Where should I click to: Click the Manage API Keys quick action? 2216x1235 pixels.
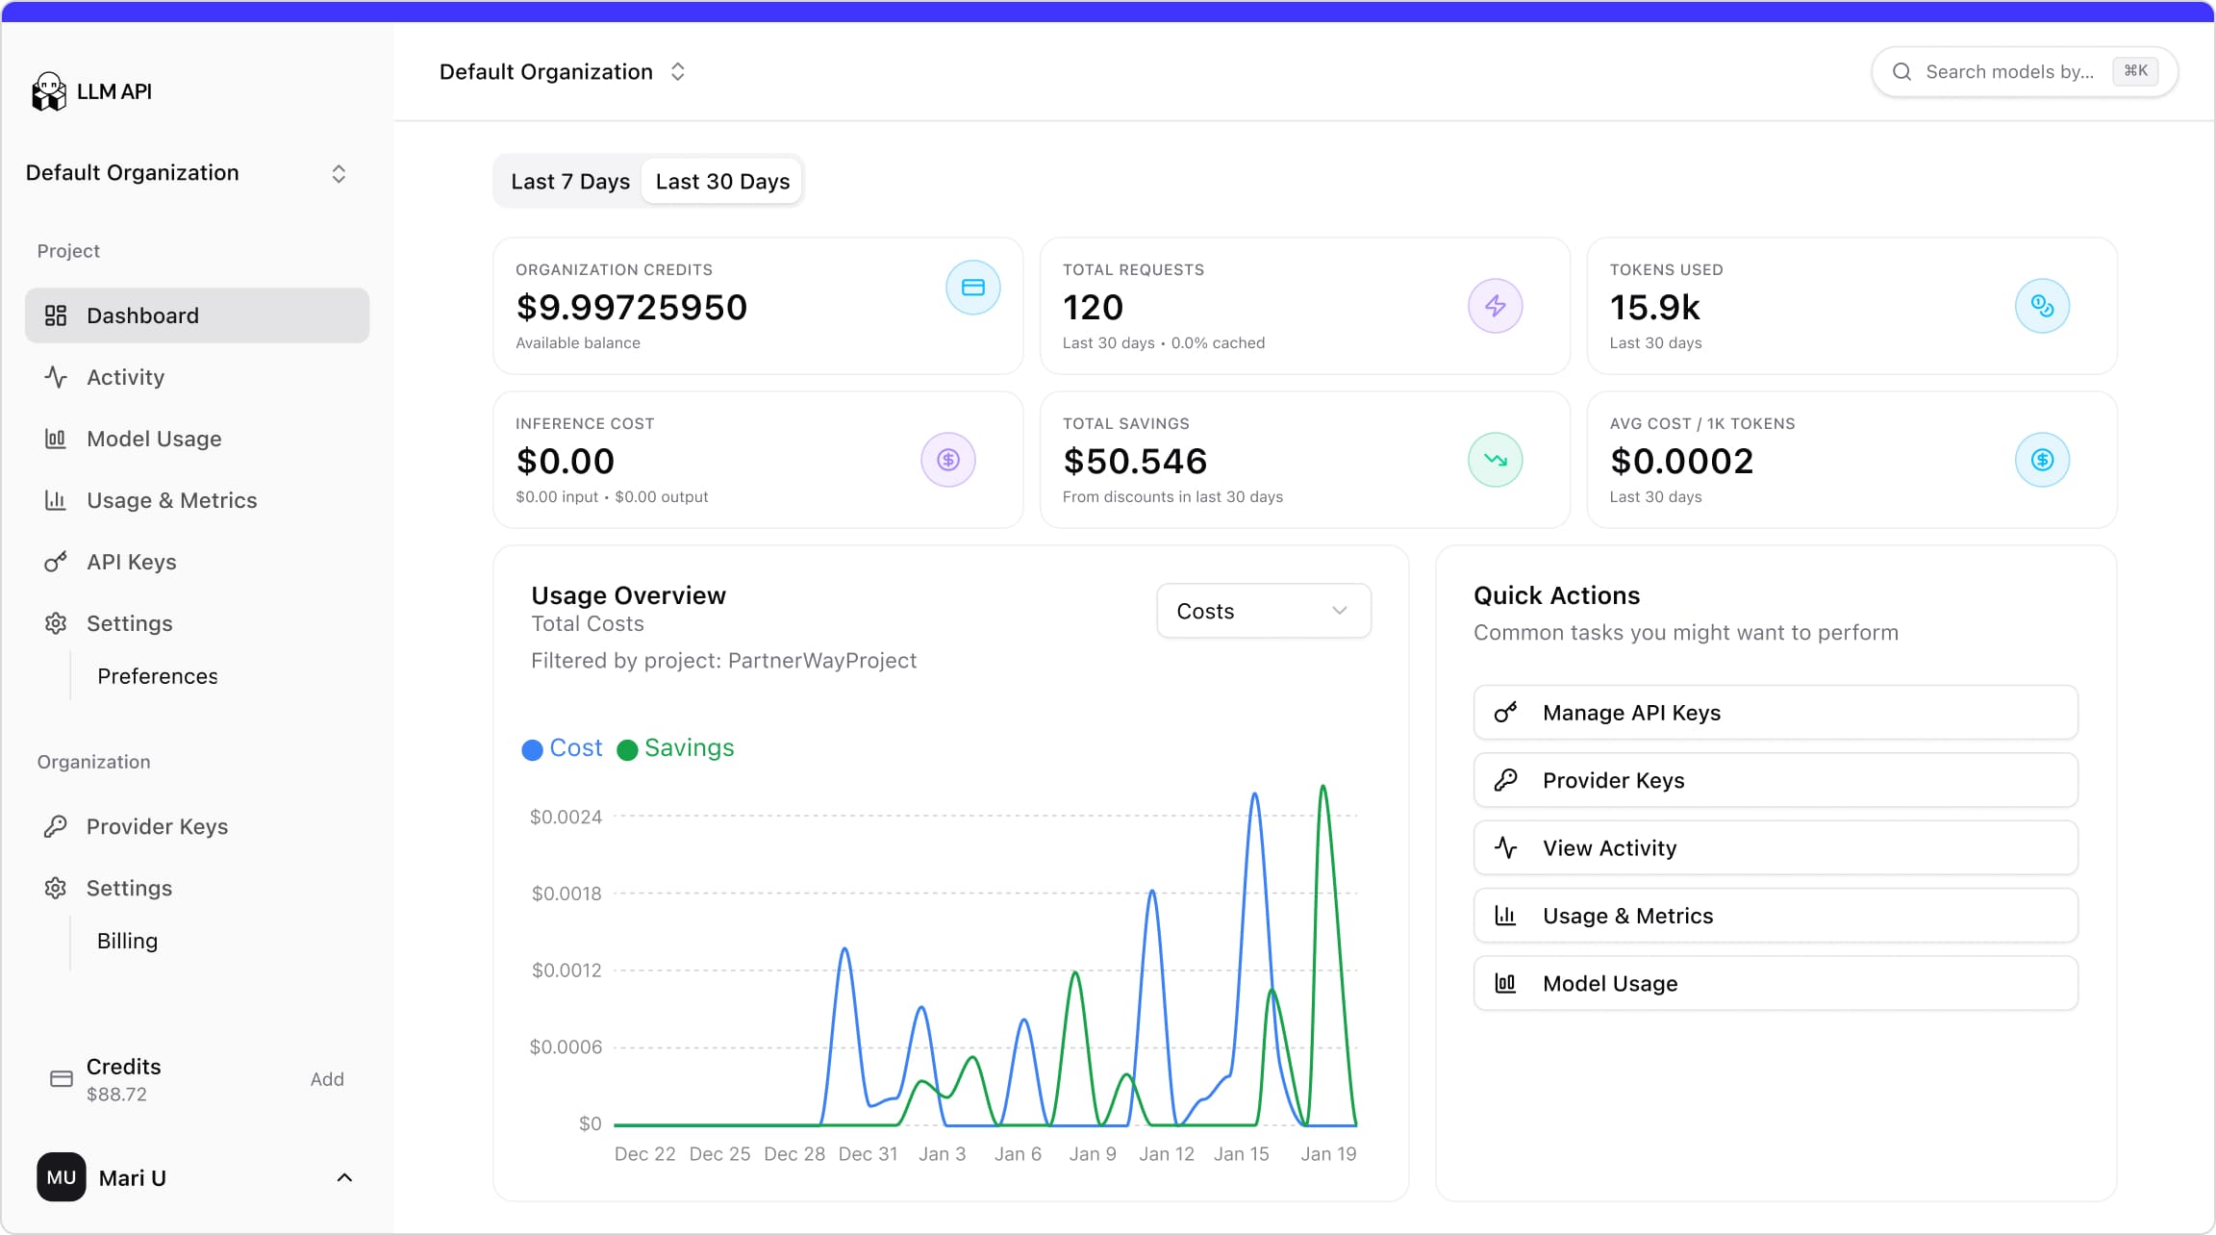[x=1775, y=713]
